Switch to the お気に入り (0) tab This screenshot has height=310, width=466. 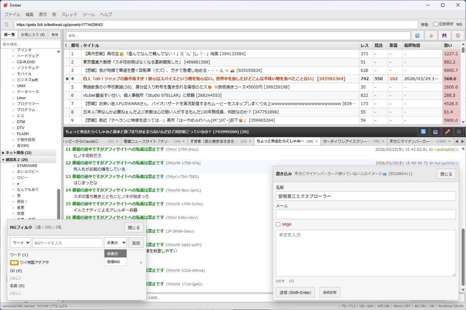pos(33,35)
